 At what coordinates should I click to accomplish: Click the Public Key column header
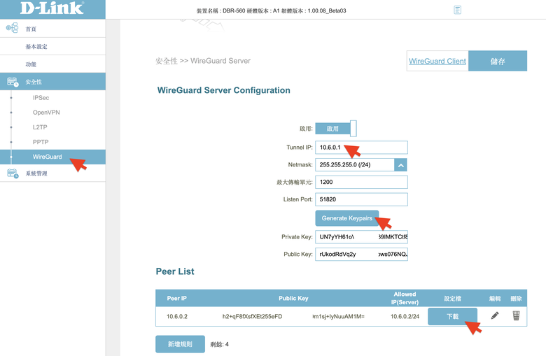293,298
